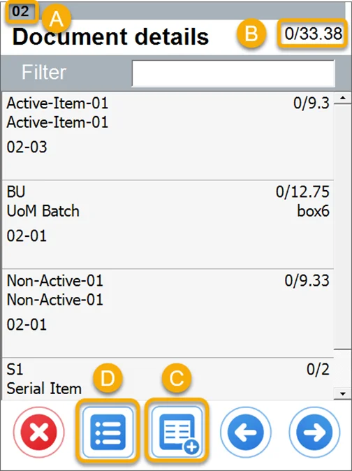Proceed with the right arrow icon
The height and width of the screenshot is (471, 352).
click(x=314, y=432)
